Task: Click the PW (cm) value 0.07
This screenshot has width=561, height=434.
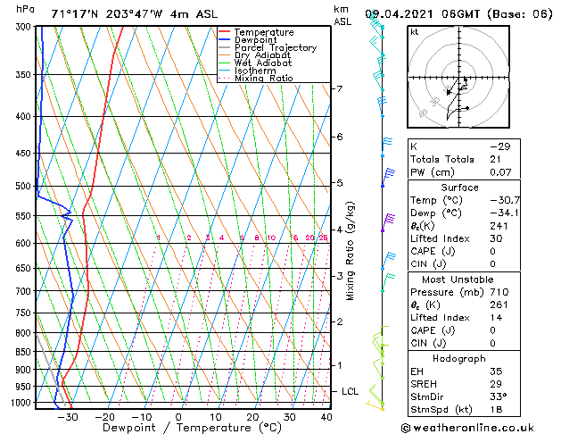Action: pyautogui.click(x=500, y=172)
